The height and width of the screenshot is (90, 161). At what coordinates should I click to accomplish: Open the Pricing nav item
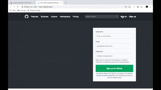point(76,17)
